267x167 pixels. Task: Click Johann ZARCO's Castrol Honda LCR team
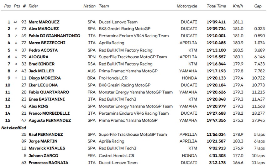[117, 156]
